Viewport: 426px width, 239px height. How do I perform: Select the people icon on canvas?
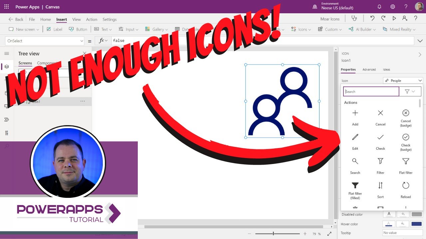click(x=282, y=101)
